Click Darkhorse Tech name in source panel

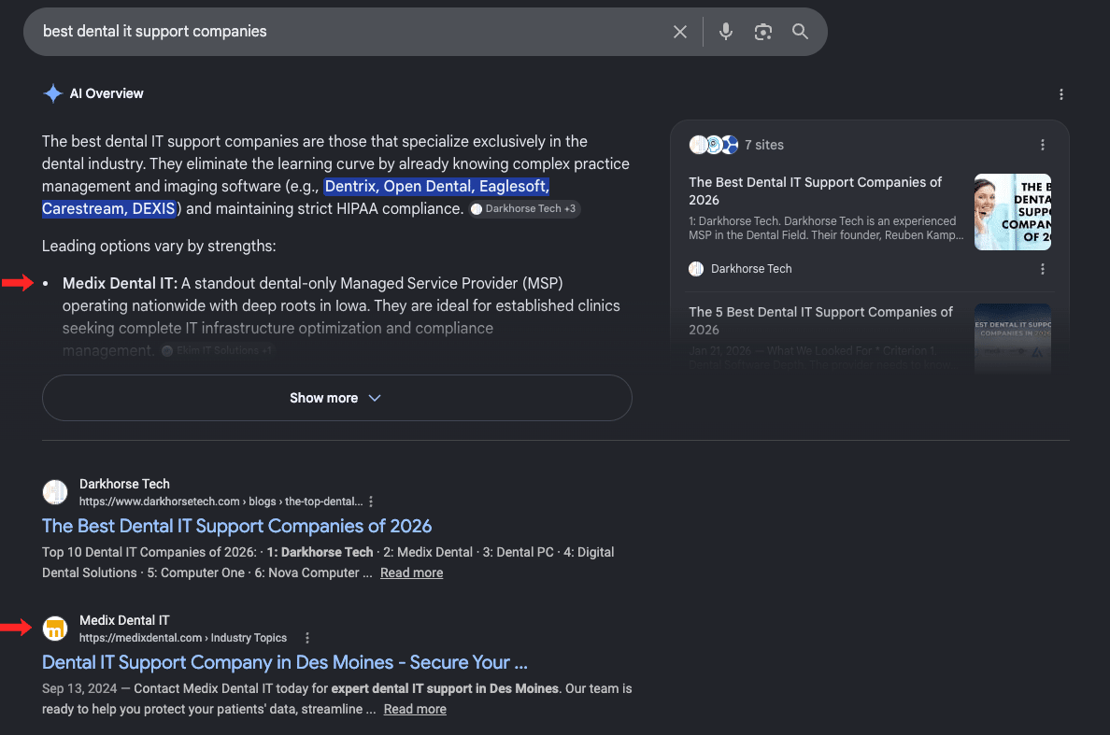(x=751, y=269)
